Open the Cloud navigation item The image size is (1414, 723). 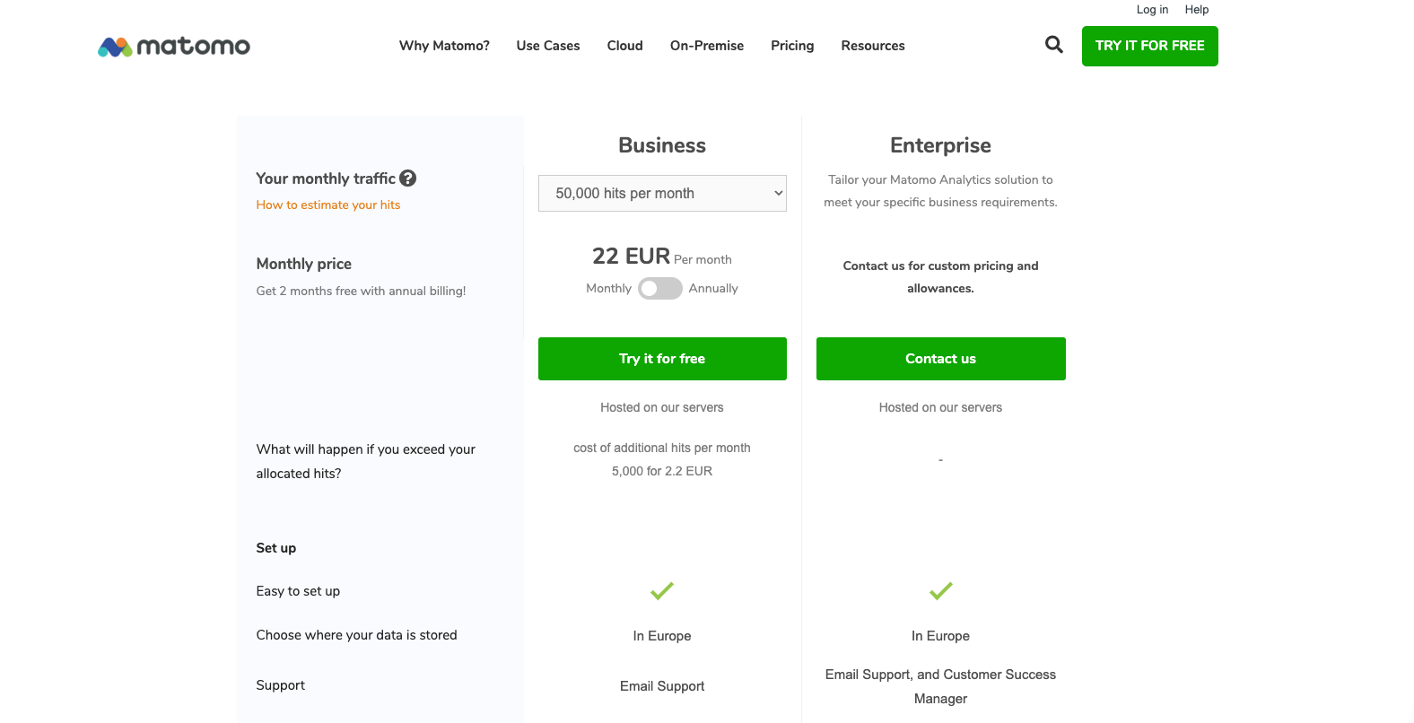[625, 46]
